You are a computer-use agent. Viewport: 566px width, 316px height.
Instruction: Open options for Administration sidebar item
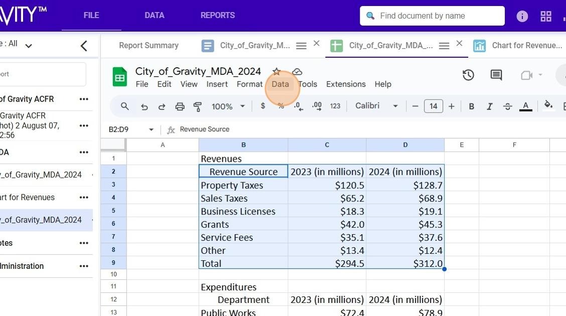coord(84,266)
